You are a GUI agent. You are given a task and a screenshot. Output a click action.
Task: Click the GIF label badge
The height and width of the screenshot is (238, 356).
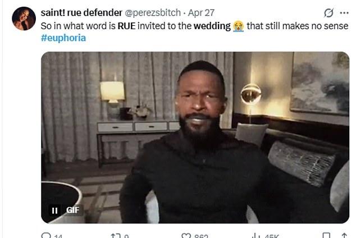pyautogui.click(x=73, y=210)
